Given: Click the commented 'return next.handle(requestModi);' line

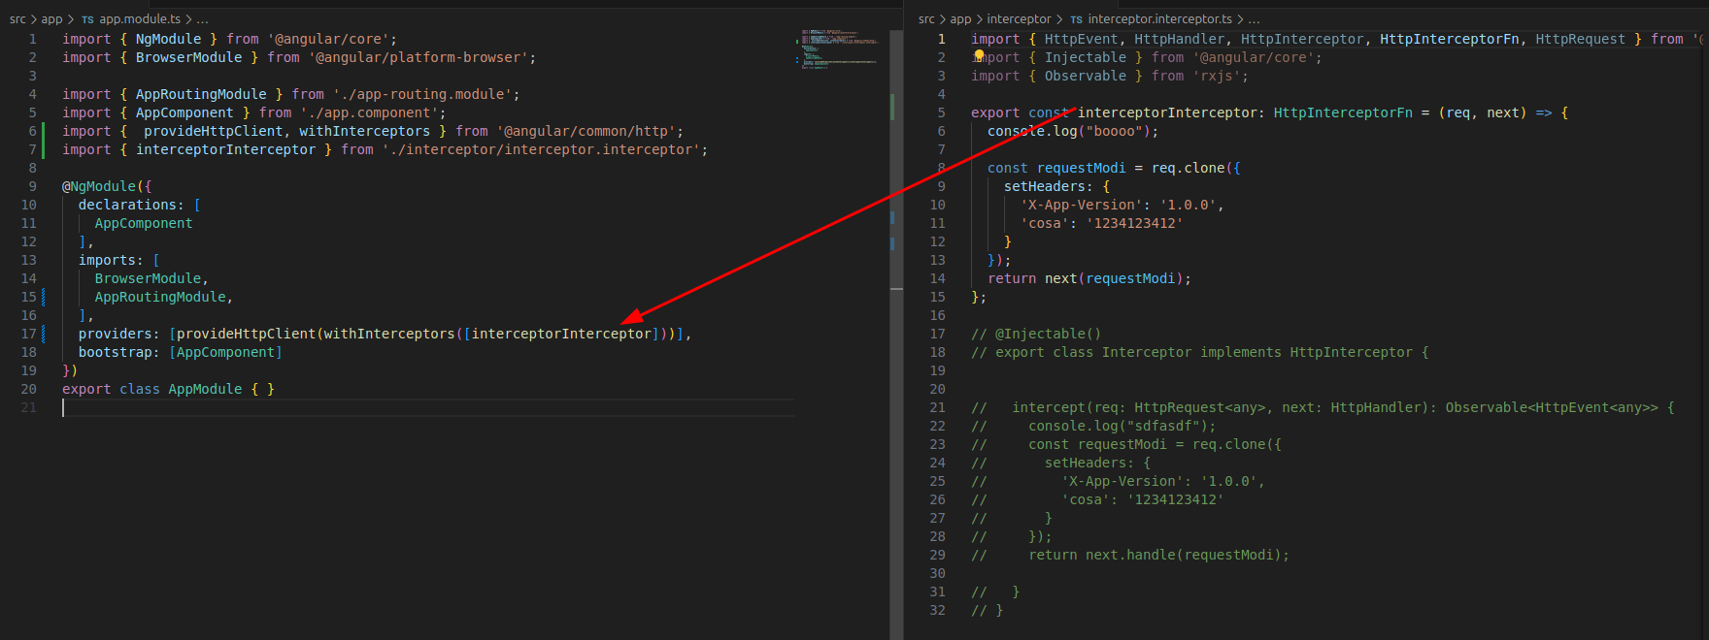Looking at the screenshot, I should [1158, 555].
